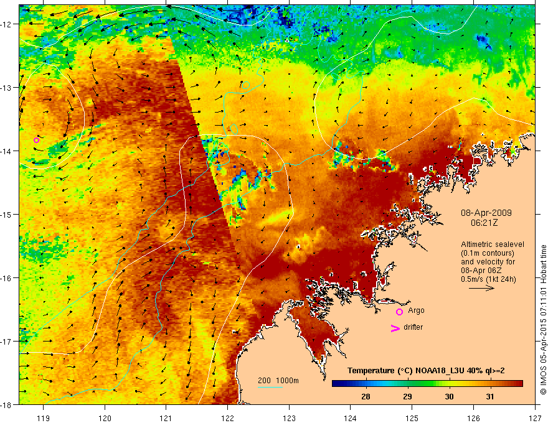Viewport: 548px width, 423px height.
Task: Click the cyan bathymetry line sample in legend
Action: pyautogui.click(x=270, y=387)
